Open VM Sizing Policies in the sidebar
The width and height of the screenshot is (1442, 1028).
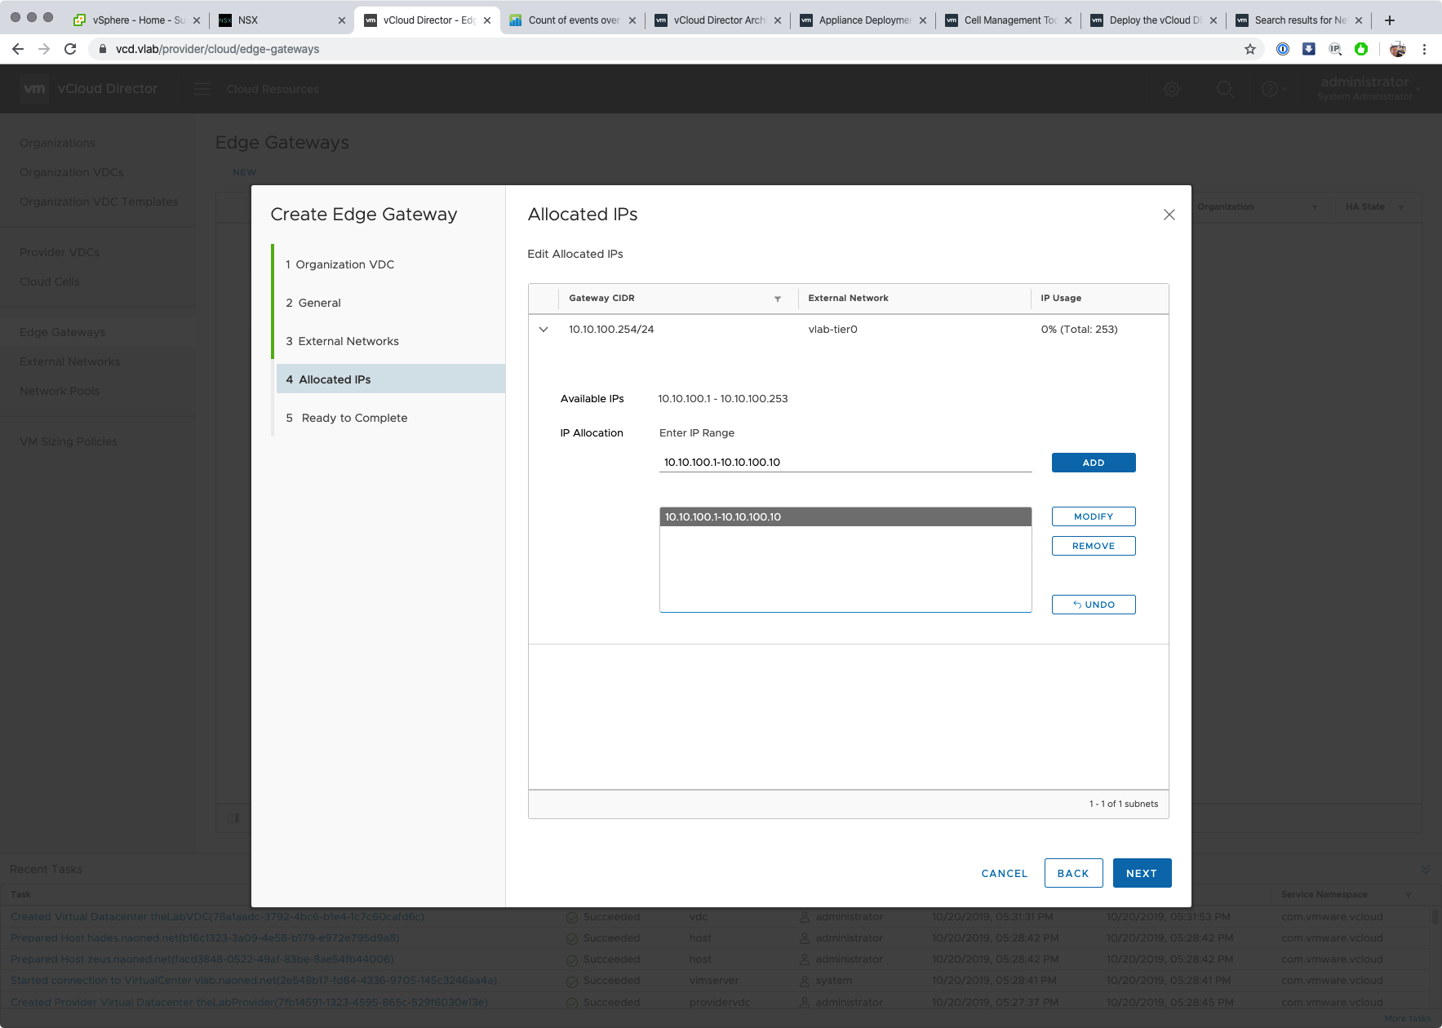[69, 441]
